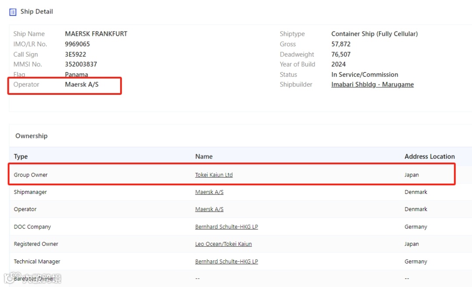Click the Shipmanager type cell
This screenshot has height=287, width=472.
tap(30, 192)
